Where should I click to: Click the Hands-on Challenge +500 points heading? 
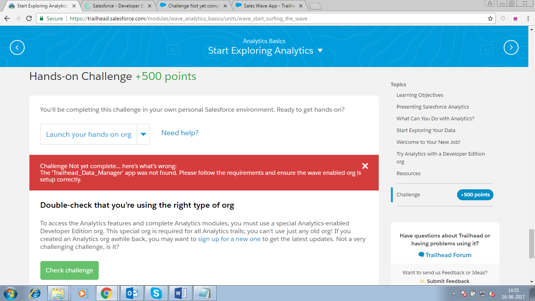pos(113,76)
